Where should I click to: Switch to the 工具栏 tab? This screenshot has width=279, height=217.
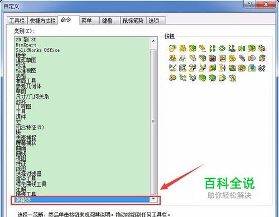pyautogui.click(x=17, y=21)
